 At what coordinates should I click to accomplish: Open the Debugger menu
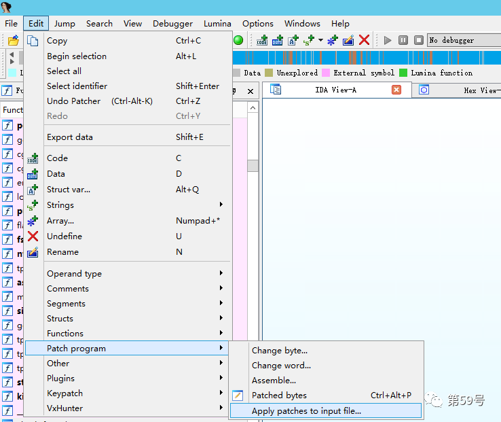click(172, 24)
